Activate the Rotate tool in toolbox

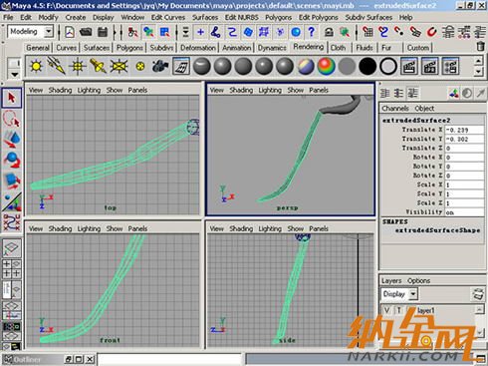click(x=12, y=160)
